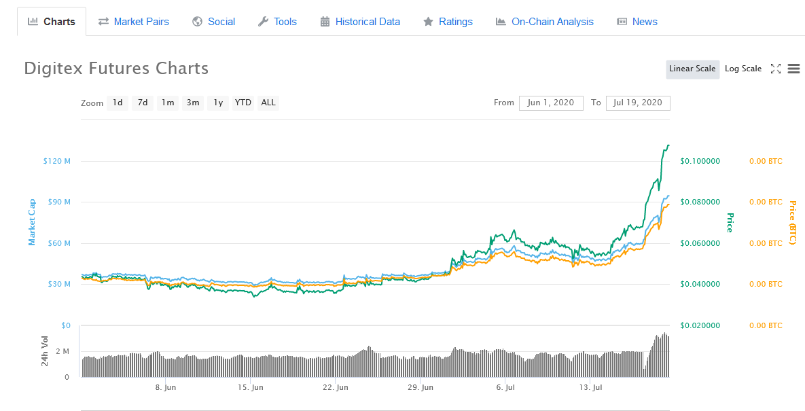The width and height of the screenshot is (805, 411).
Task: Click the From date field Jun 1, 2020
Action: (551, 103)
